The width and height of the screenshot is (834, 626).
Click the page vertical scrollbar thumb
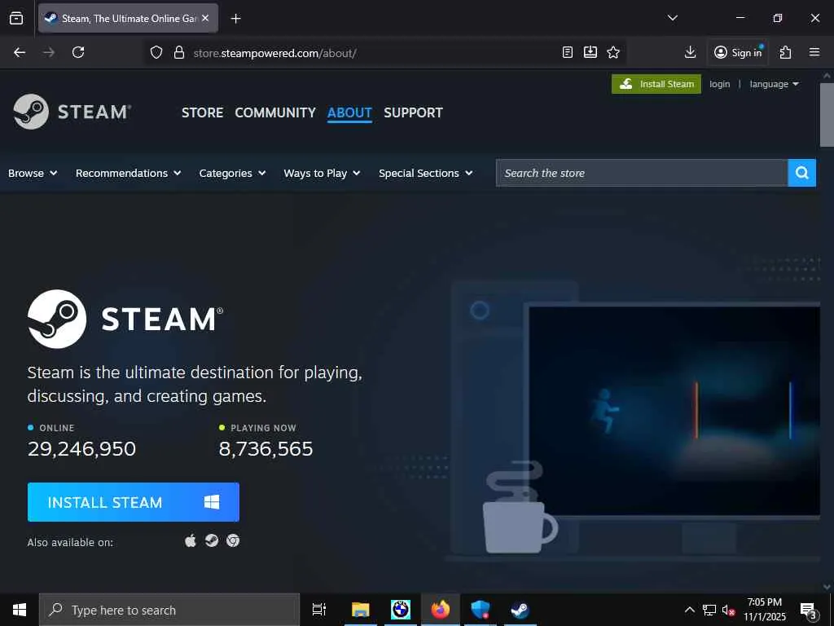[x=827, y=114]
